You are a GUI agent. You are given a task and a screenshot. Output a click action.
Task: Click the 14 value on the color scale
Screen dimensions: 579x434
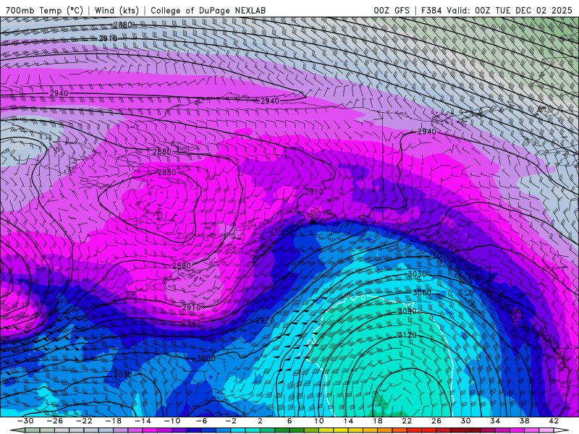[348, 421]
